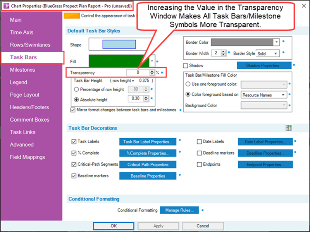Toggle the % Complete checkbox

coord(74,153)
